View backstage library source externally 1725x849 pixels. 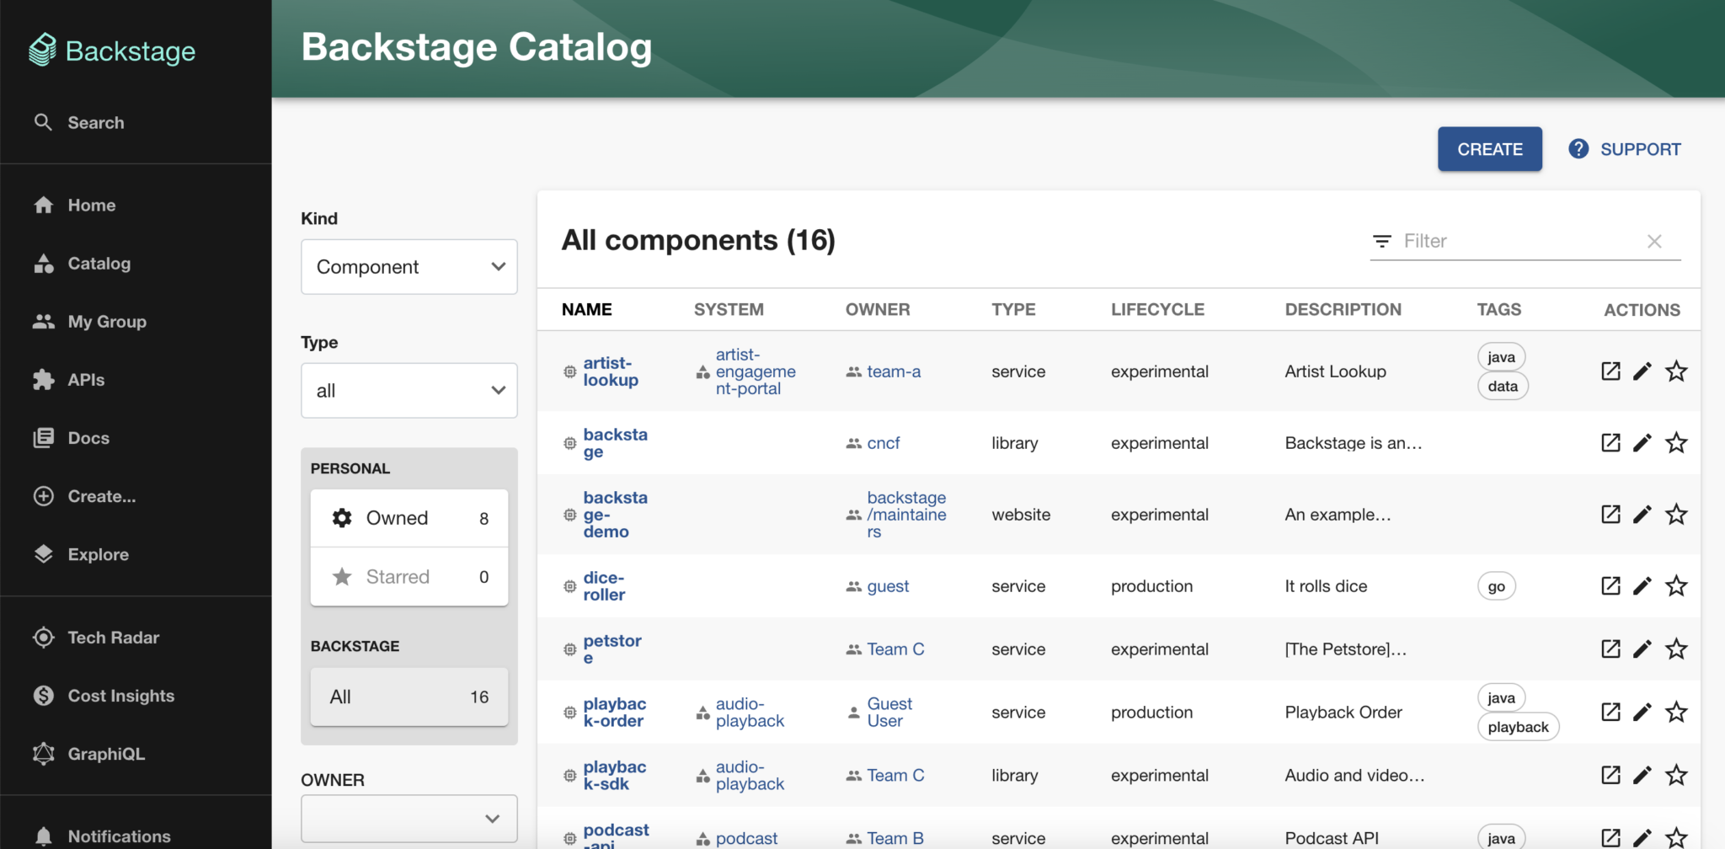1610,443
